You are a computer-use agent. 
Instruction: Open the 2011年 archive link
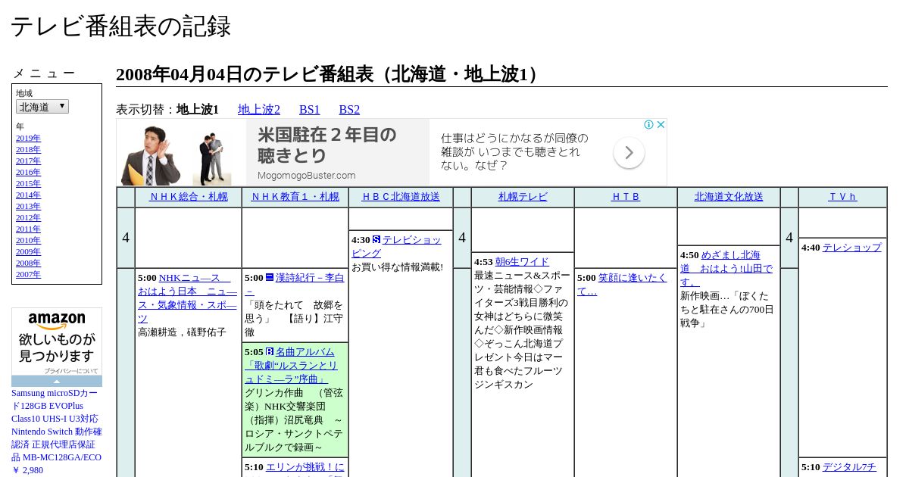pyautogui.click(x=28, y=229)
